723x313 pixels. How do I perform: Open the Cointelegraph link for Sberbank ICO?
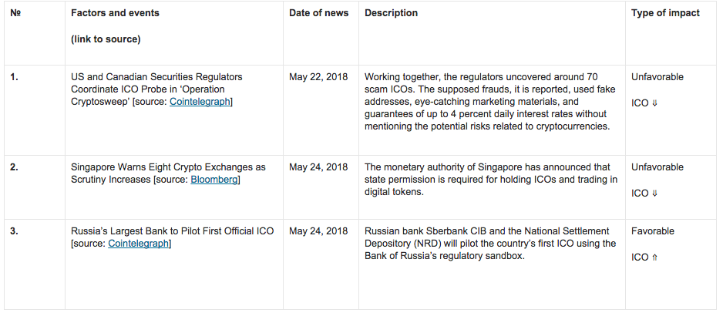(138, 244)
